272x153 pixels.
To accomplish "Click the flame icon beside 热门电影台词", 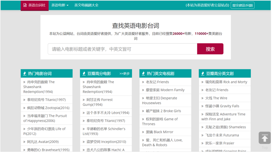I will 25,74.
